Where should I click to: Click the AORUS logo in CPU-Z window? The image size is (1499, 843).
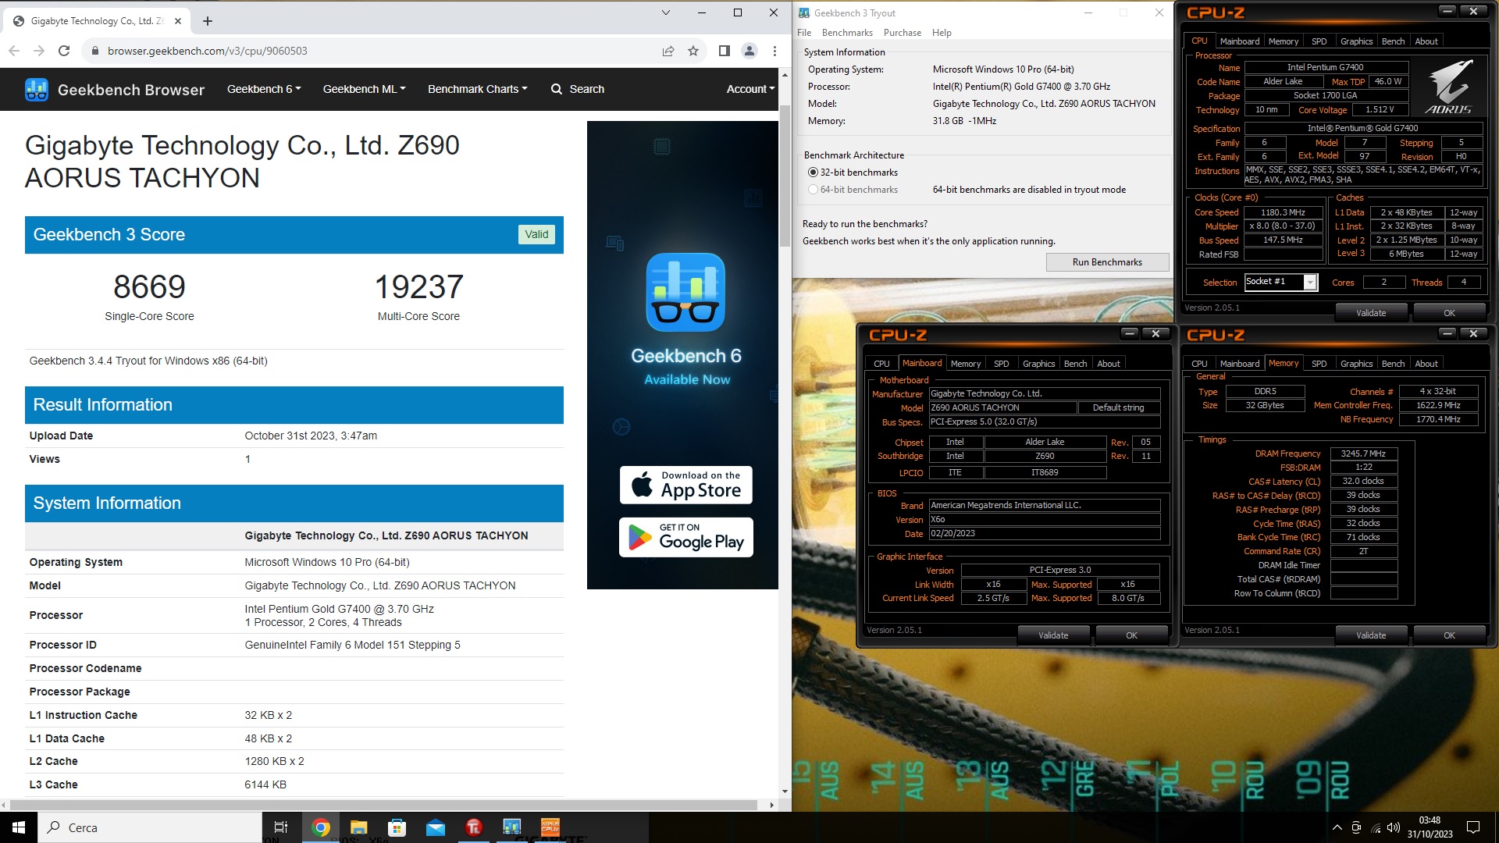click(1448, 87)
